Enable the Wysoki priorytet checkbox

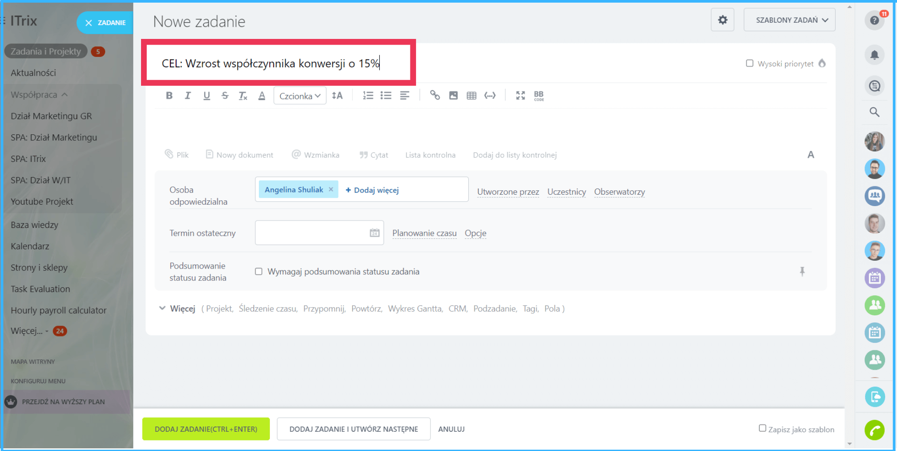coord(750,63)
